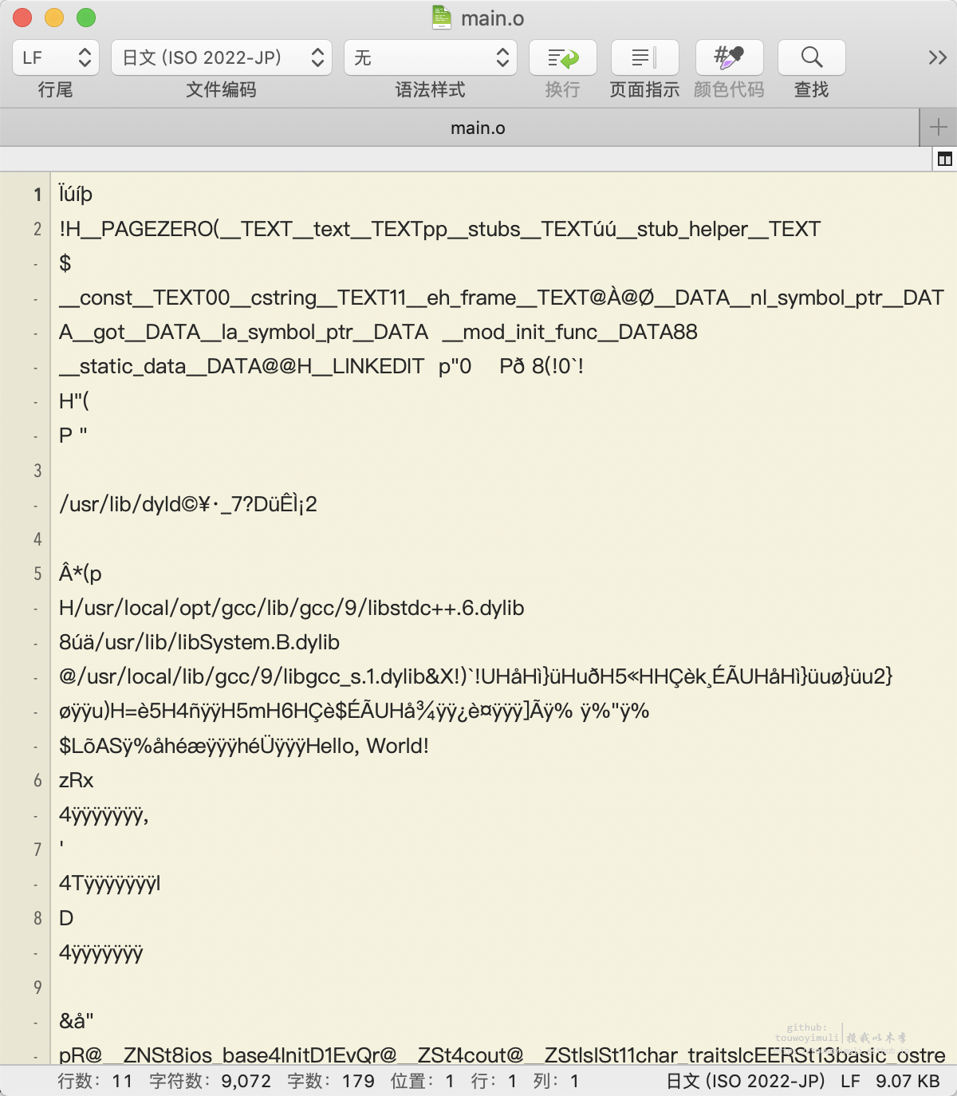This screenshot has width=957, height=1096.
Task: Click line number 8 in the gutter
Action: (x=37, y=918)
